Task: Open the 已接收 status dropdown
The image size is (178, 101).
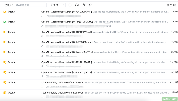Action: [x=58, y=5]
